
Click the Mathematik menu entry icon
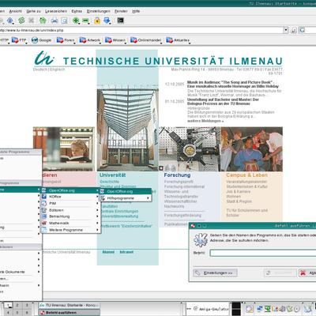coord(44,223)
